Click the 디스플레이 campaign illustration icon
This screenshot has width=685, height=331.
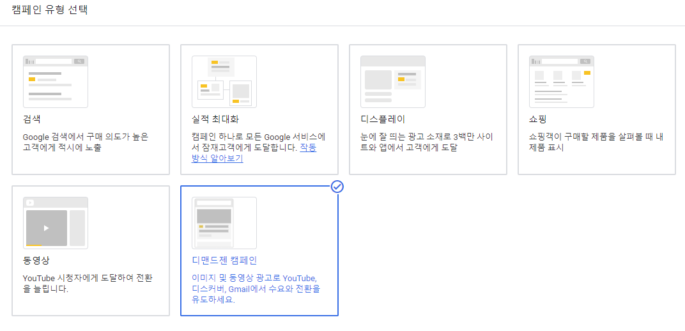(393, 82)
